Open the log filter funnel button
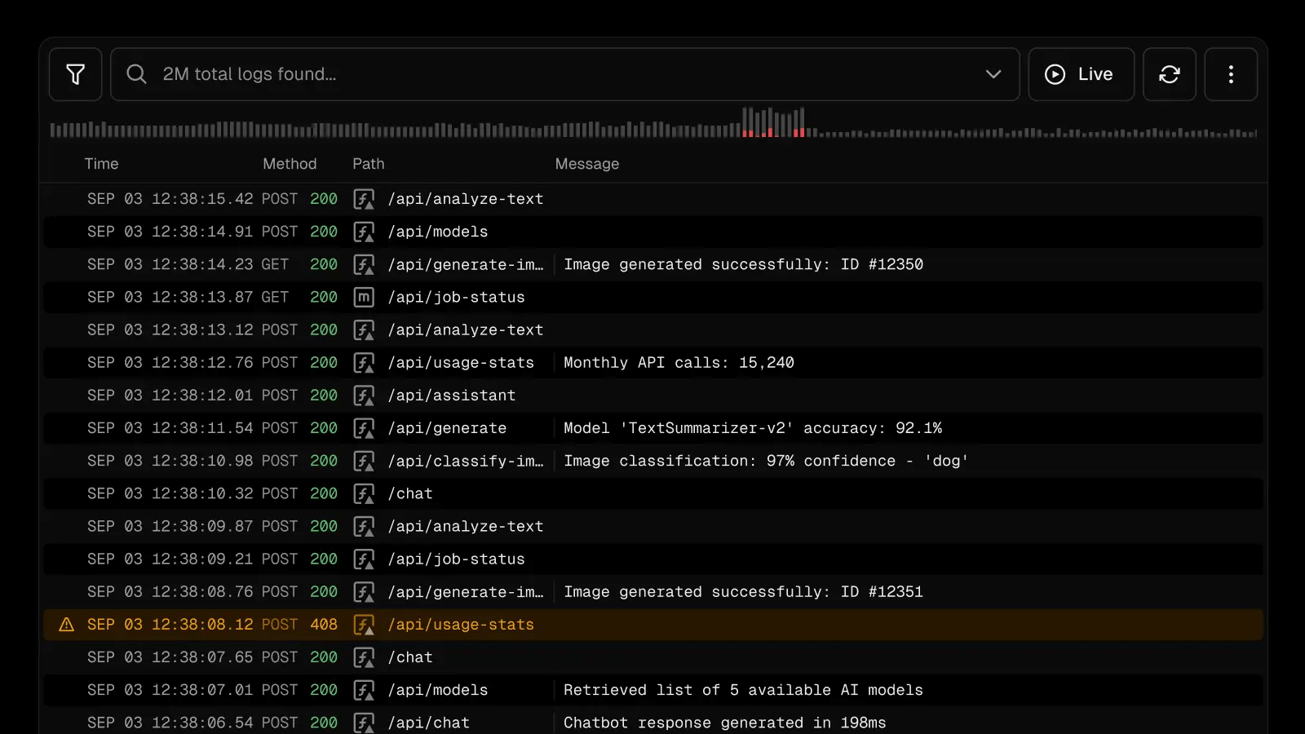Image resolution: width=1305 pixels, height=734 pixels. (75, 74)
